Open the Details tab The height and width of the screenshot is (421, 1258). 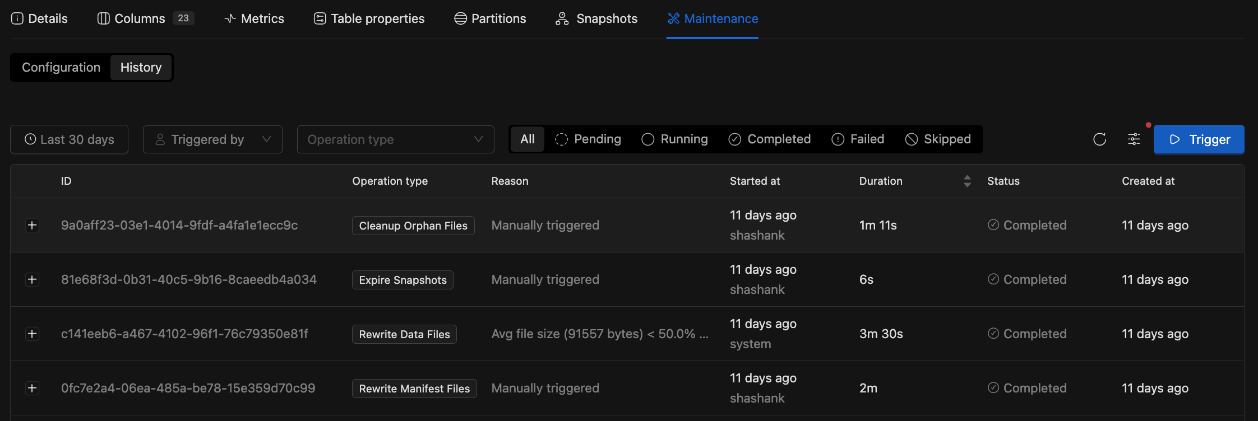point(39,18)
